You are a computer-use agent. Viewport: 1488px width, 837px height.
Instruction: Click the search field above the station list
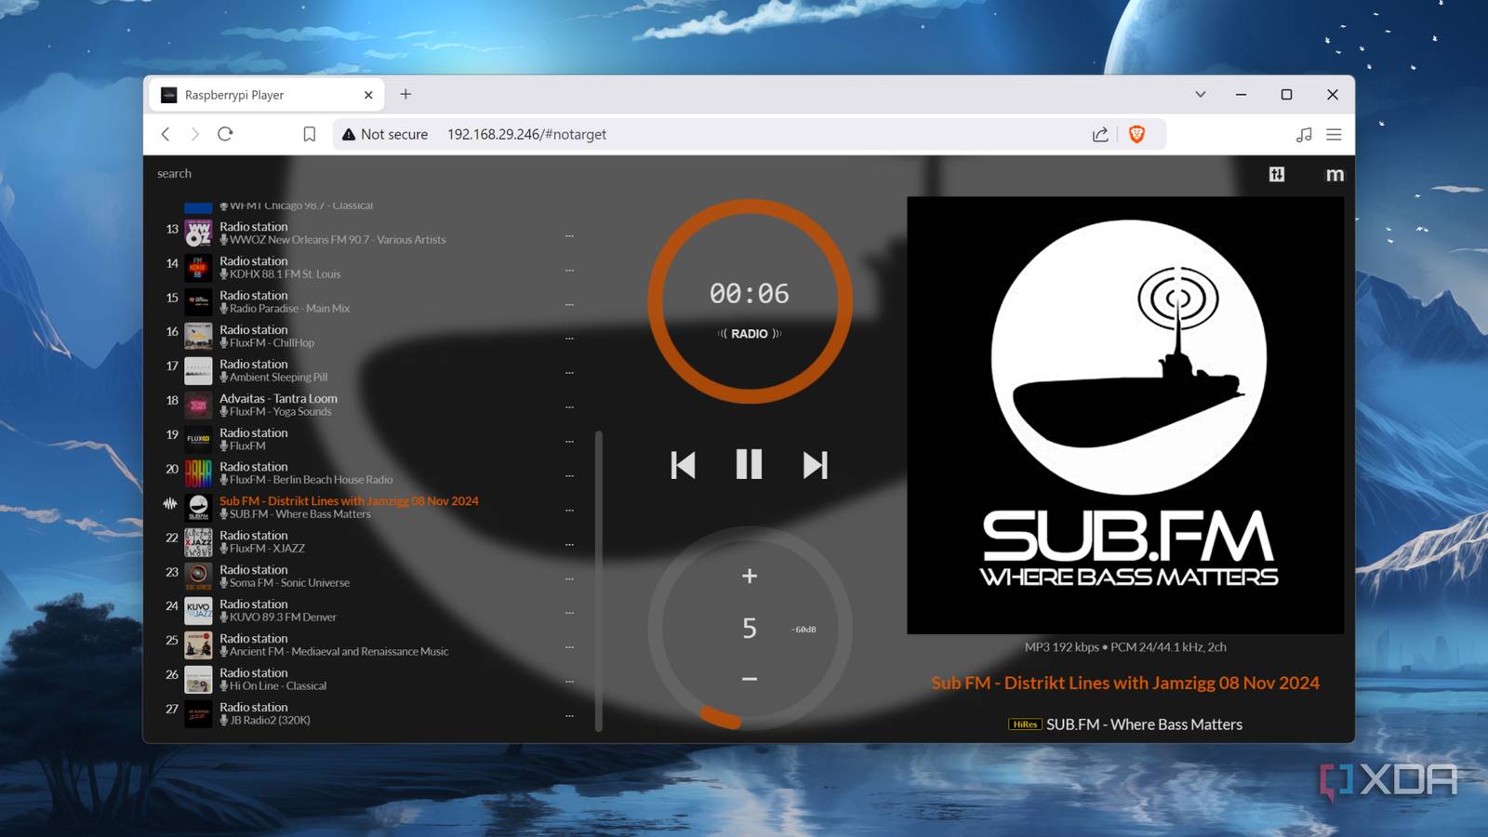174,173
